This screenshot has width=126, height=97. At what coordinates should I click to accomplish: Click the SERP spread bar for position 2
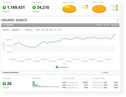[36, 85]
